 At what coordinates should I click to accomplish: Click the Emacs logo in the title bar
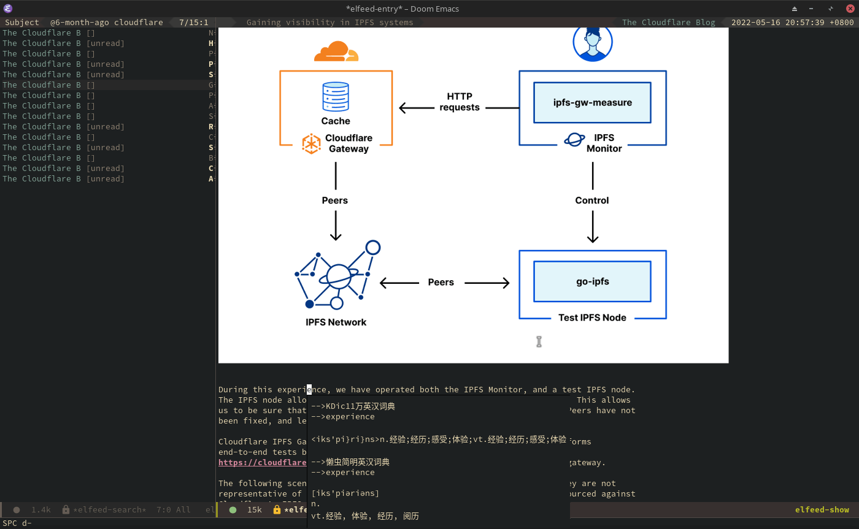pos(8,9)
